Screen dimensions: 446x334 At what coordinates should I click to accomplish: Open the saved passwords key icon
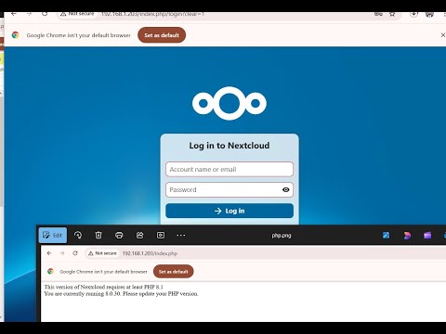coord(378,14)
